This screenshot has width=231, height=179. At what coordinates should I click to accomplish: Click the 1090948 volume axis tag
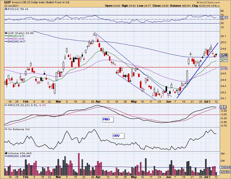pyautogui.click(x=225, y=167)
